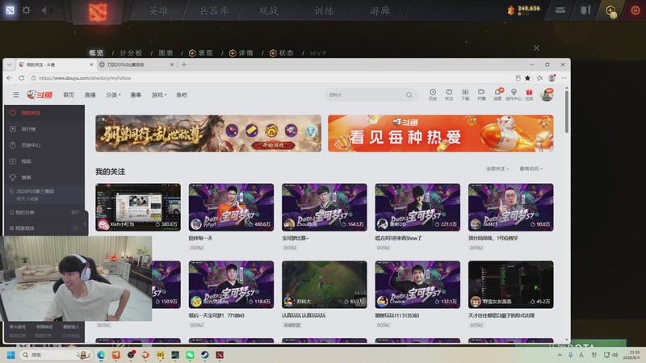Open the 全部关注 filter dropdown

tap(497, 169)
